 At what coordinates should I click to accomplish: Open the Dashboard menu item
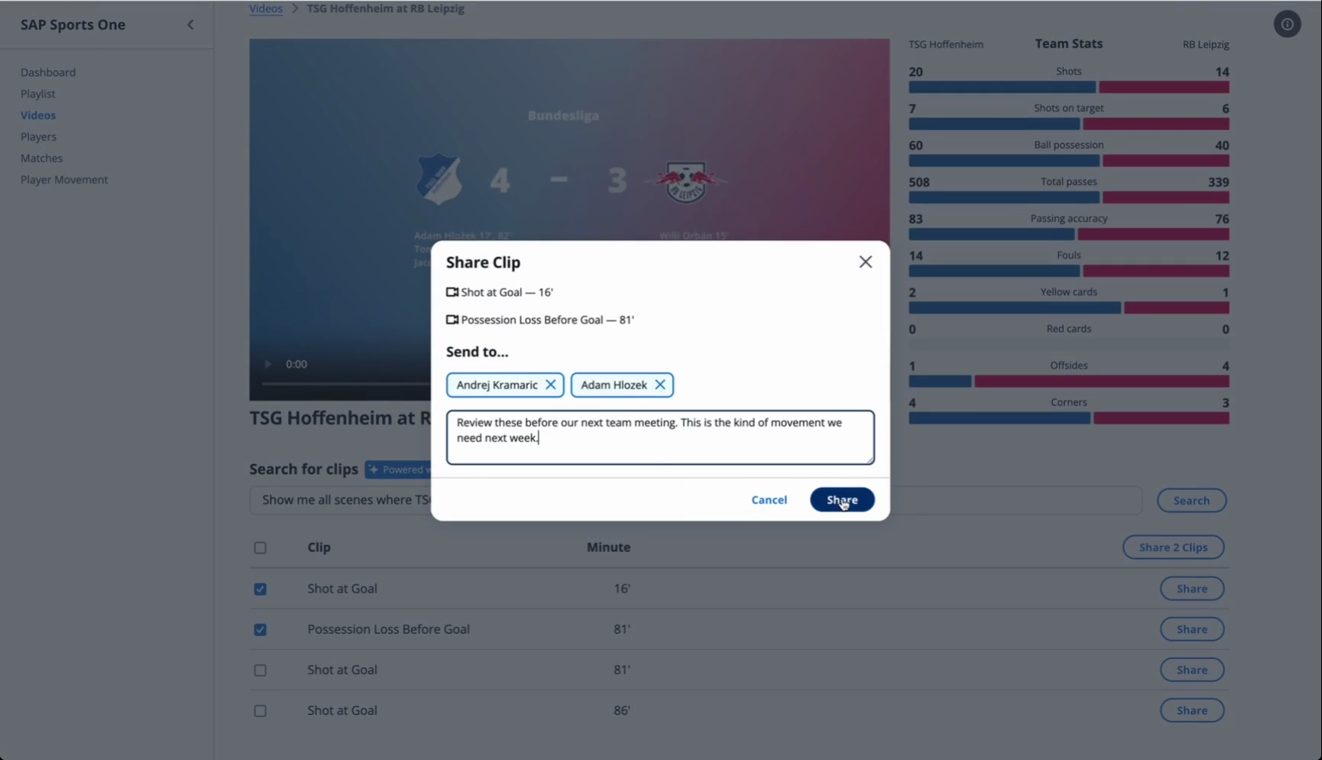48,72
